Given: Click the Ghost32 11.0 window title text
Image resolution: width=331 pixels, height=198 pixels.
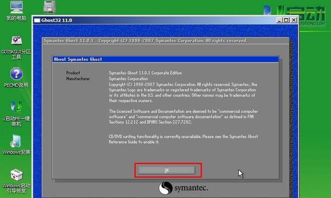Looking at the screenshot, I should click(x=56, y=20).
